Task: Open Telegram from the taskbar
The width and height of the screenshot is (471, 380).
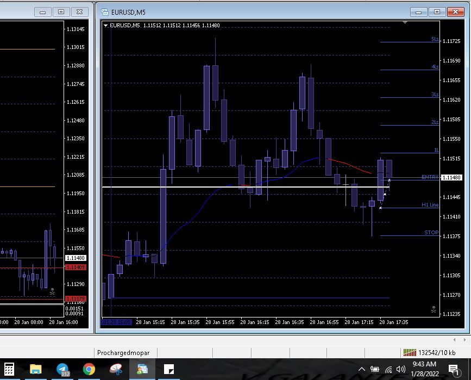Action: [x=63, y=370]
